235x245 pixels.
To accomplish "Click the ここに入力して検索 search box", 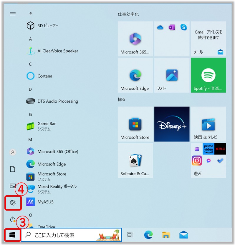I will (x=71, y=235).
